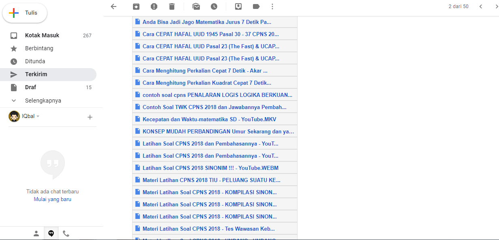Go back using the back arrow
The image size is (499, 240).
pyautogui.click(x=114, y=6)
